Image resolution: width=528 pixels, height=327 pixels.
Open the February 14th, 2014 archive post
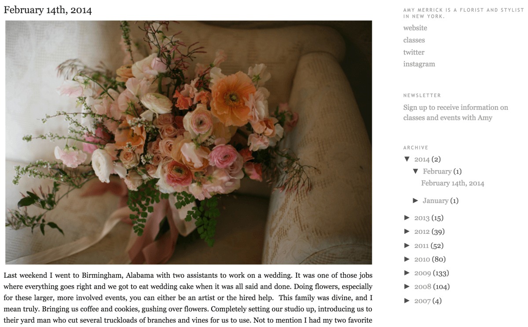coord(452,183)
